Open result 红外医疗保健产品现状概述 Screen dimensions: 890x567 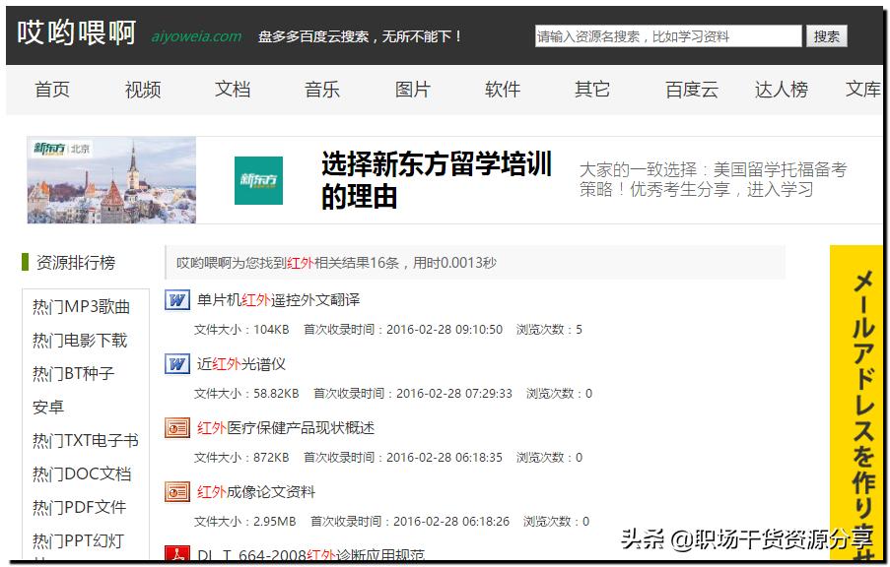(x=286, y=428)
